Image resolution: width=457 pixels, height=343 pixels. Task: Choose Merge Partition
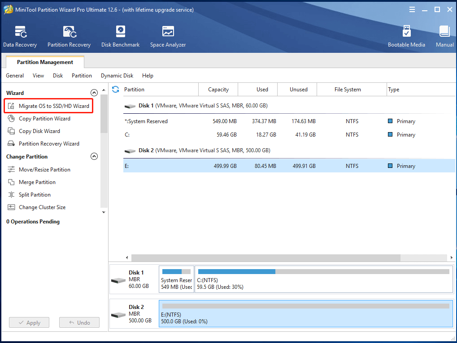tap(37, 182)
